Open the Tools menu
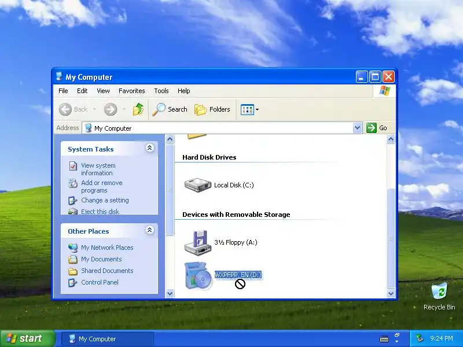Screen dimensions: 463x347 161,91
